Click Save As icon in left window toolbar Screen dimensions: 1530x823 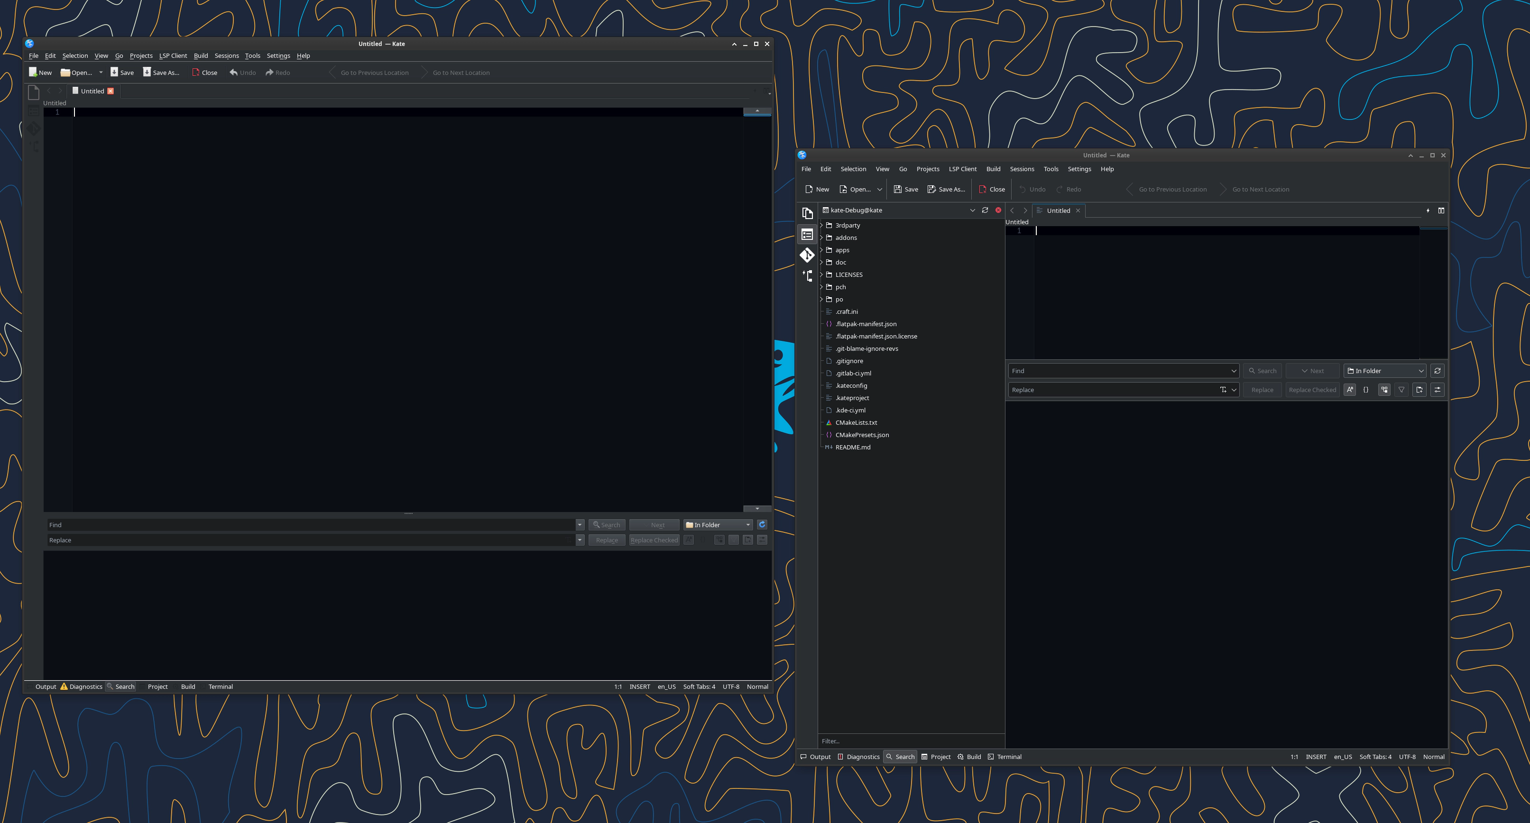click(147, 72)
